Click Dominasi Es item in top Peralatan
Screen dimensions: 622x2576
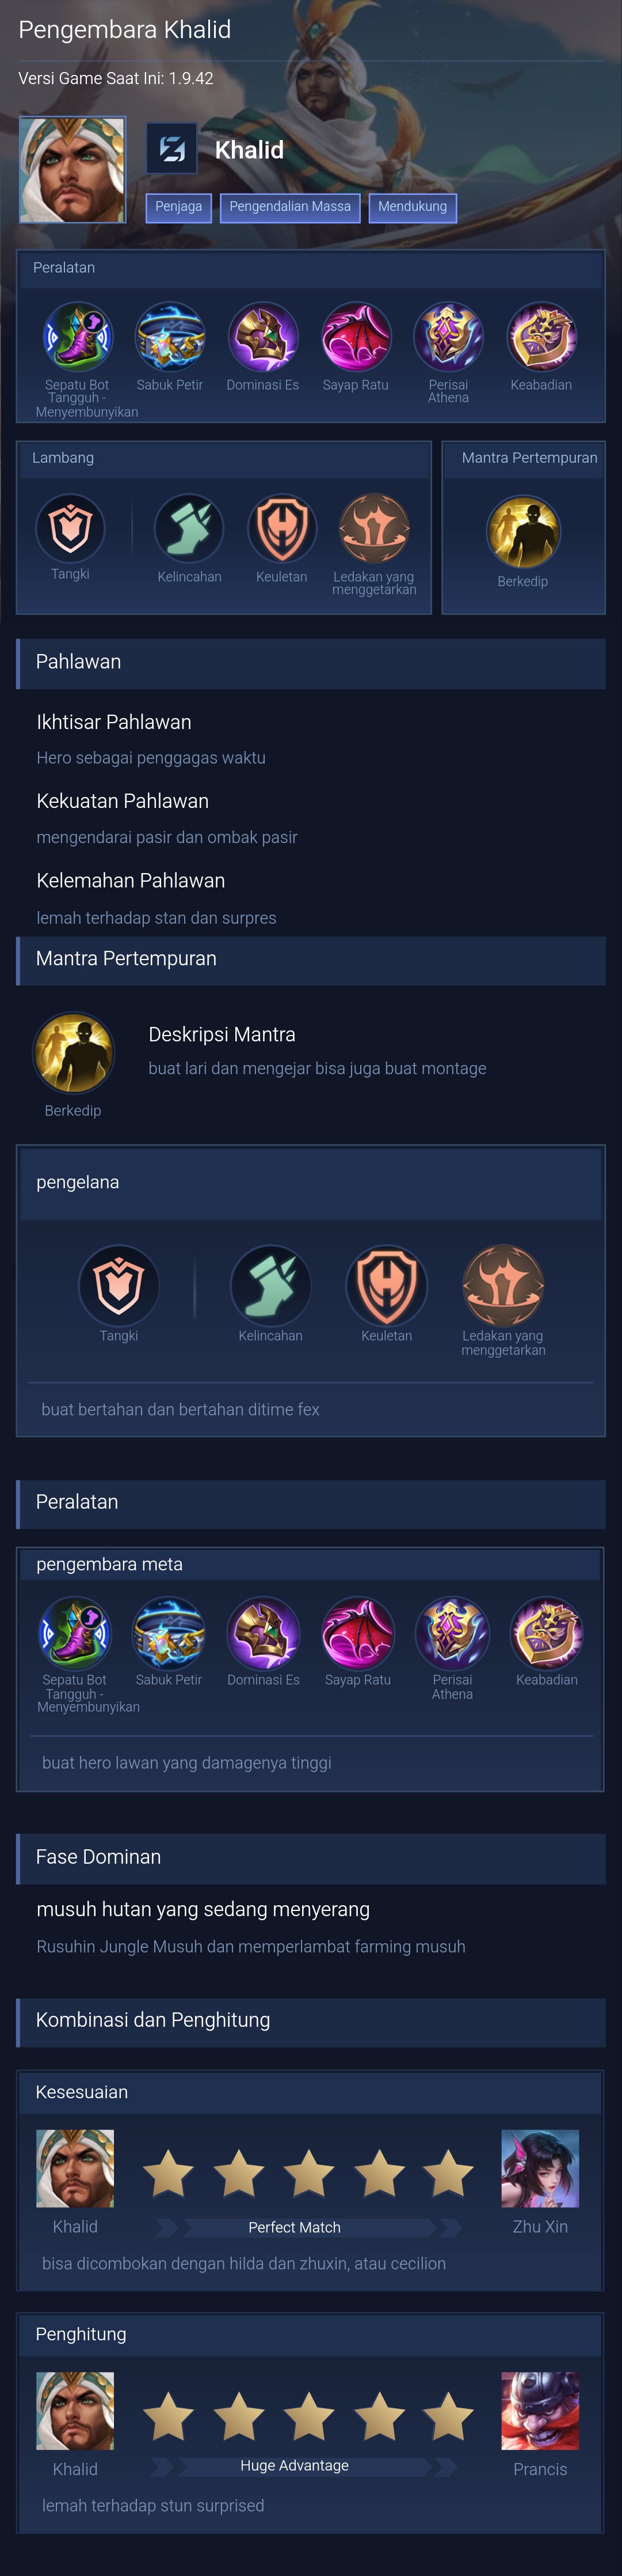coord(262,337)
